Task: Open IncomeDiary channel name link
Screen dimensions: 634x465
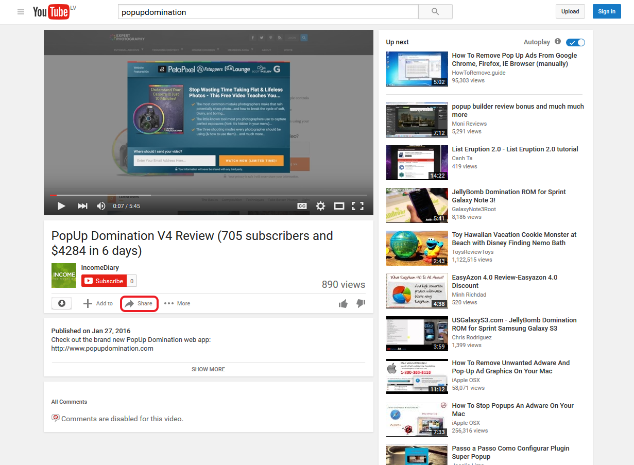Action: [100, 268]
